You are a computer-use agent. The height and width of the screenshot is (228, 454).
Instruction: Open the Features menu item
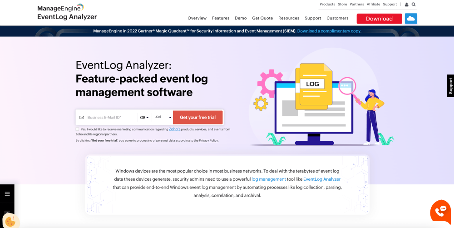pyautogui.click(x=221, y=18)
